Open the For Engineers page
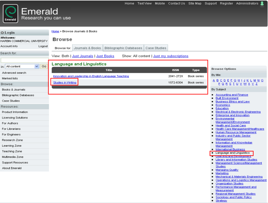This screenshot has height=203, width=268. (11, 135)
